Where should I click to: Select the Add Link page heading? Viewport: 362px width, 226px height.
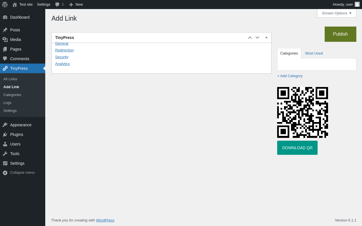64,18
